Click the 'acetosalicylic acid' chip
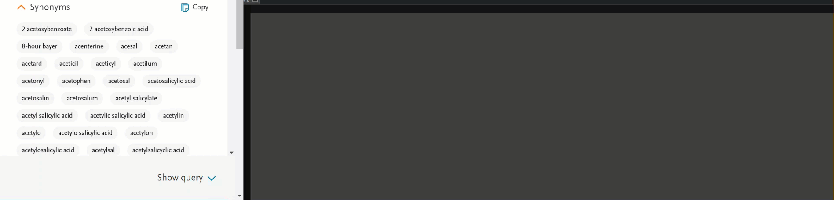 point(172,81)
